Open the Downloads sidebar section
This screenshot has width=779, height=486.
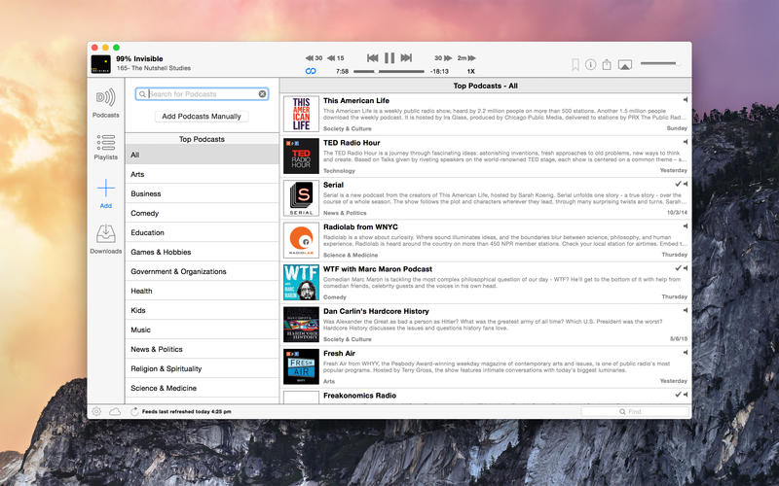click(105, 238)
